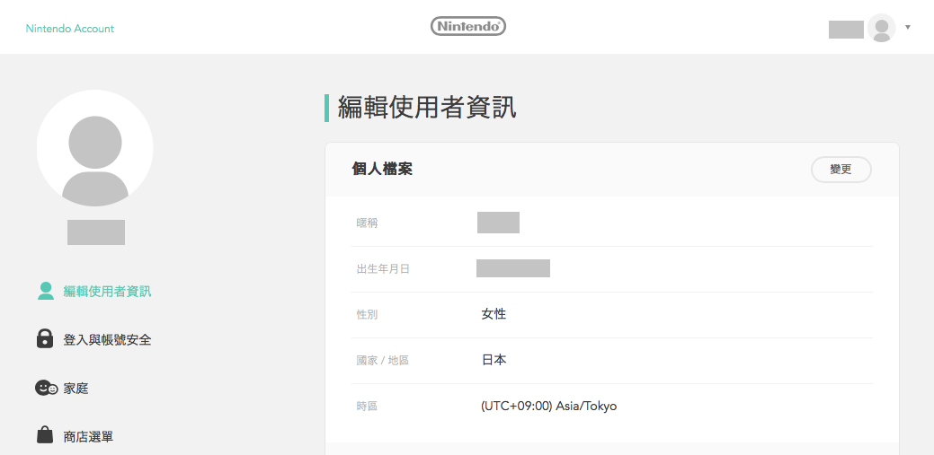This screenshot has height=455, width=934.
Task: Open the 家庭 sidebar text item
Action: tap(76, 389)
